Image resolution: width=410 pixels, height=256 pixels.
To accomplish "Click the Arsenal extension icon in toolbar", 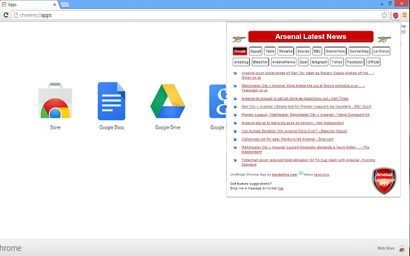I will click(x=396, y=15).
